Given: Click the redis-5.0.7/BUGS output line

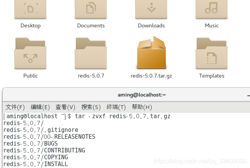Looking at the screenshot, I should [x=30, y=144].
